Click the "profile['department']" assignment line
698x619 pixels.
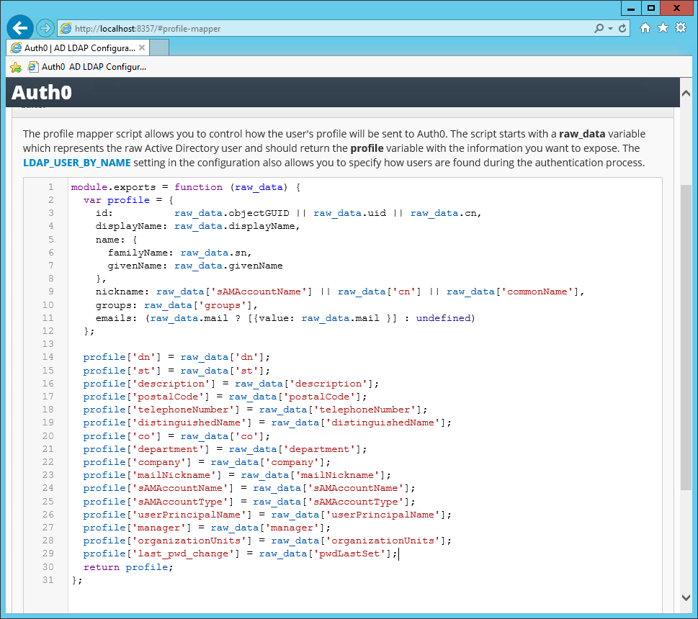tap(225, 449)
